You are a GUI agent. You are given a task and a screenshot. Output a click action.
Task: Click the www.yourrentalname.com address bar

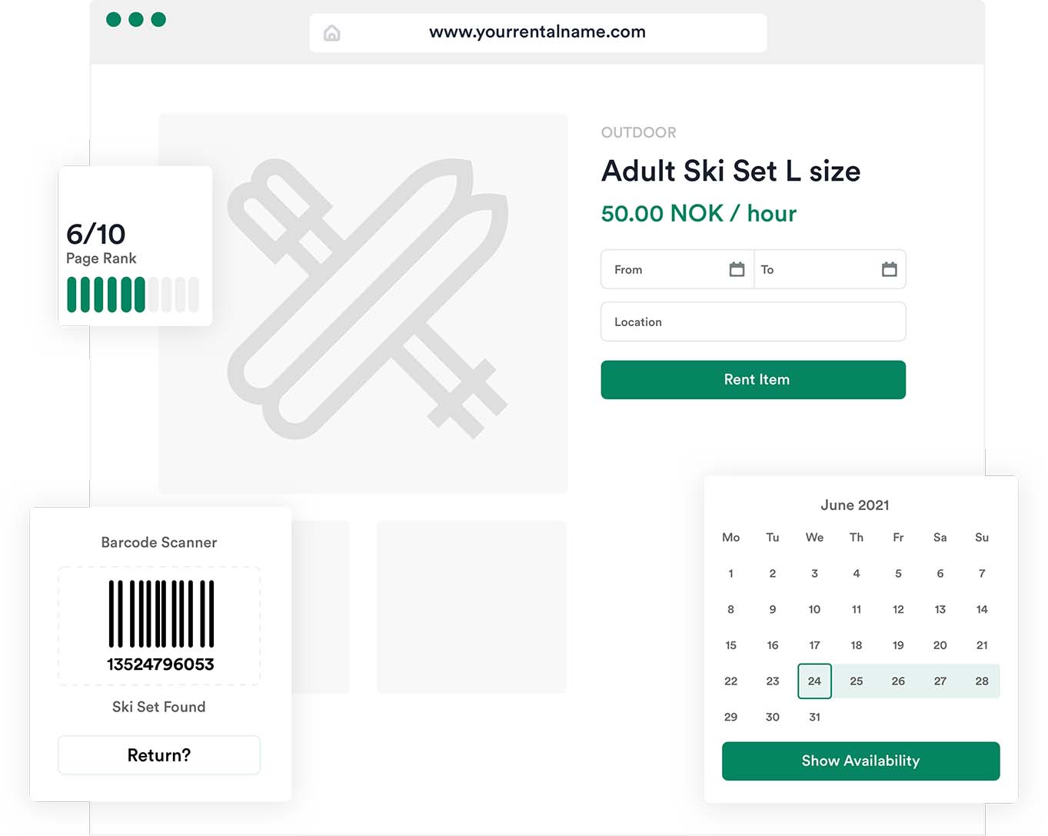(537, 32)
